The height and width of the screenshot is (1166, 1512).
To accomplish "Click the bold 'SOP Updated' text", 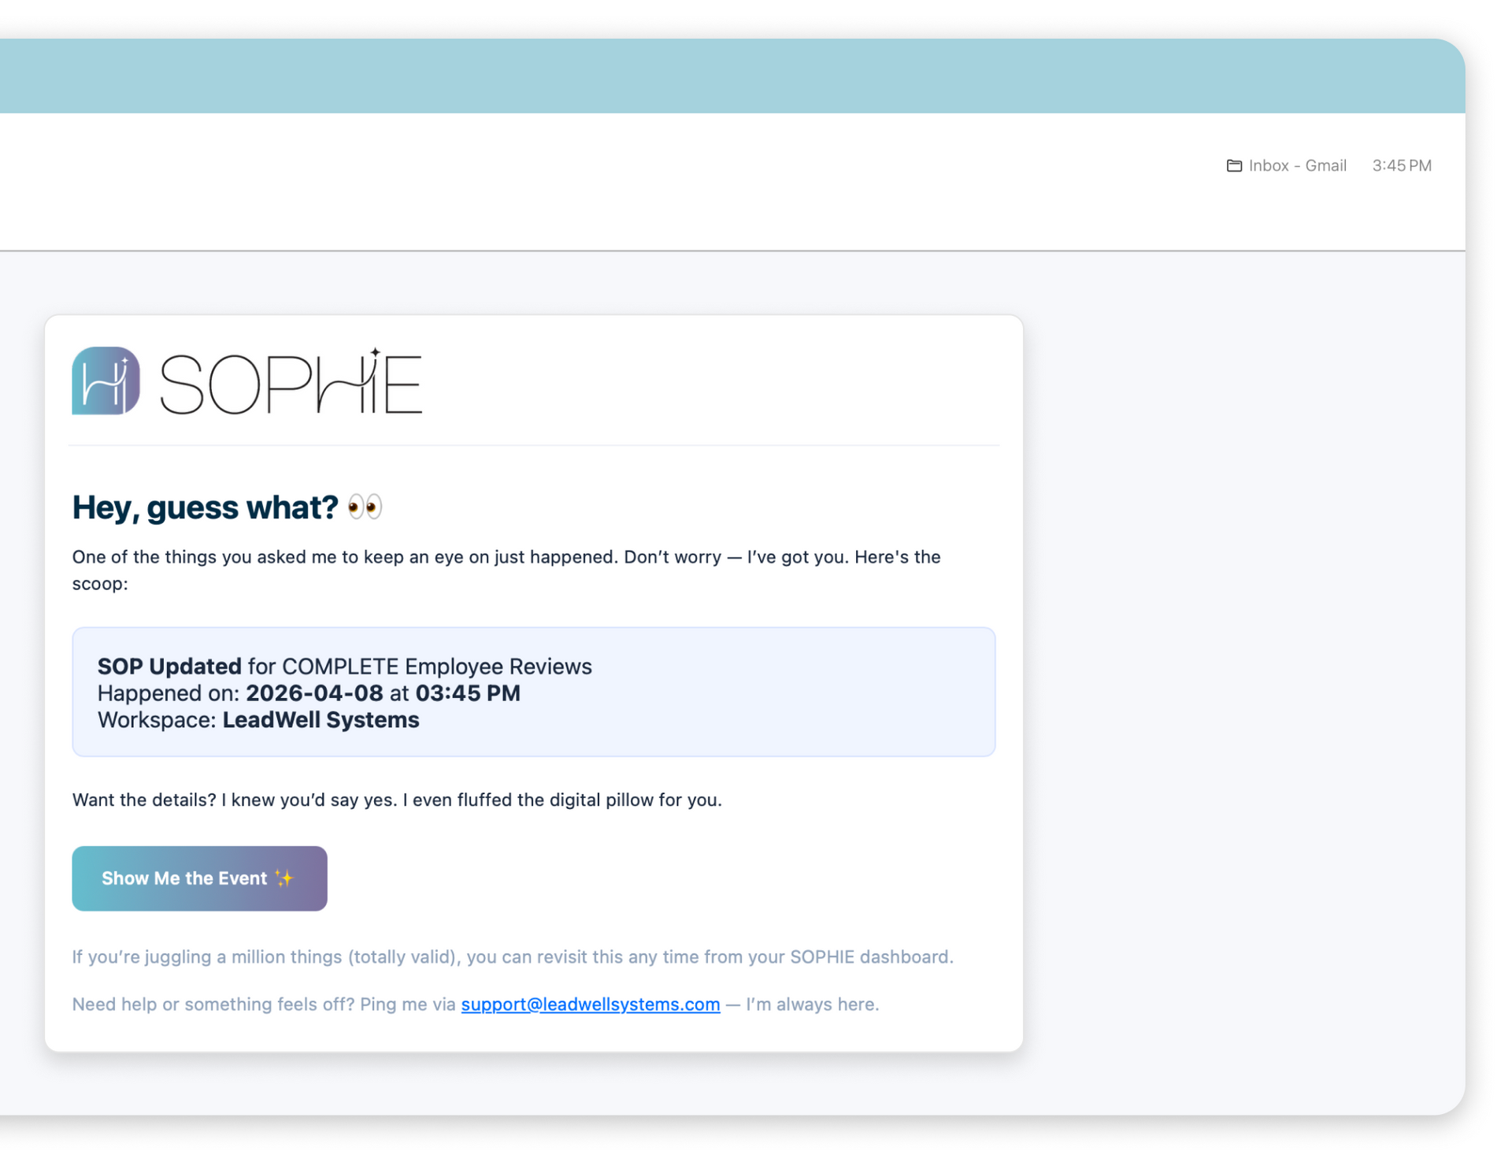I will pyautogui.click(x=169, y=667).
